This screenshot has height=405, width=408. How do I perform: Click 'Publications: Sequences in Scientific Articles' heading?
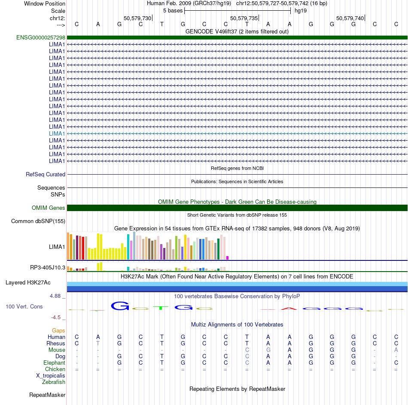[x=237, y=182]
